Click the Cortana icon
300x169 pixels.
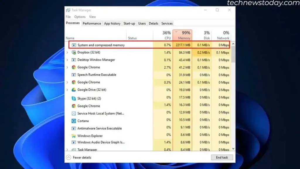point(74,121)
